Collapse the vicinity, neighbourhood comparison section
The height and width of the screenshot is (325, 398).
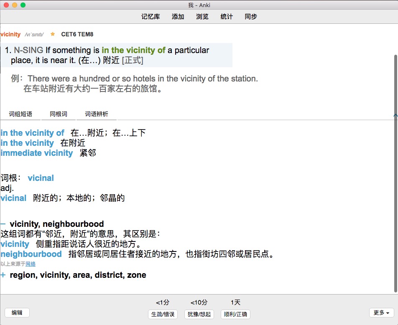click(3, 224)
